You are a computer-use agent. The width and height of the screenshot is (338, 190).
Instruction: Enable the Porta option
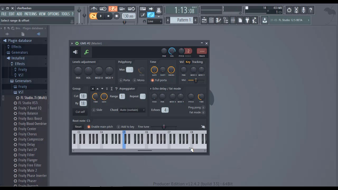124,80
